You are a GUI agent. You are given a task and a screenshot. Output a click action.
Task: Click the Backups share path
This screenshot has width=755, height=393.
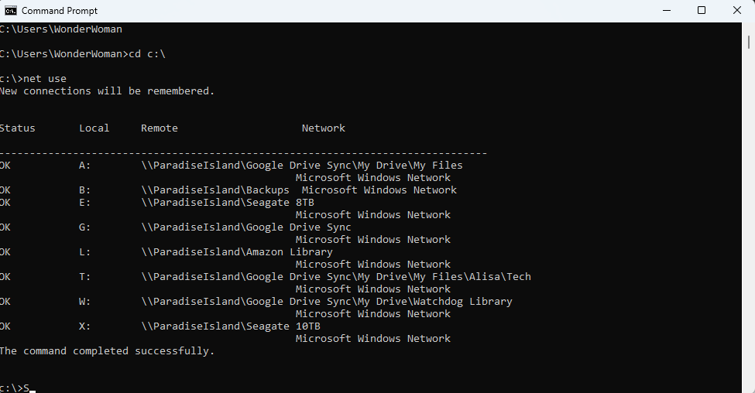coord(215,190)
